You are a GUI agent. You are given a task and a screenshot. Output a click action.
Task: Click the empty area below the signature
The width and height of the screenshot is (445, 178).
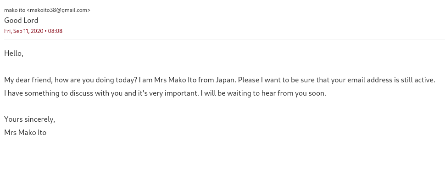[x=222, y=158]
